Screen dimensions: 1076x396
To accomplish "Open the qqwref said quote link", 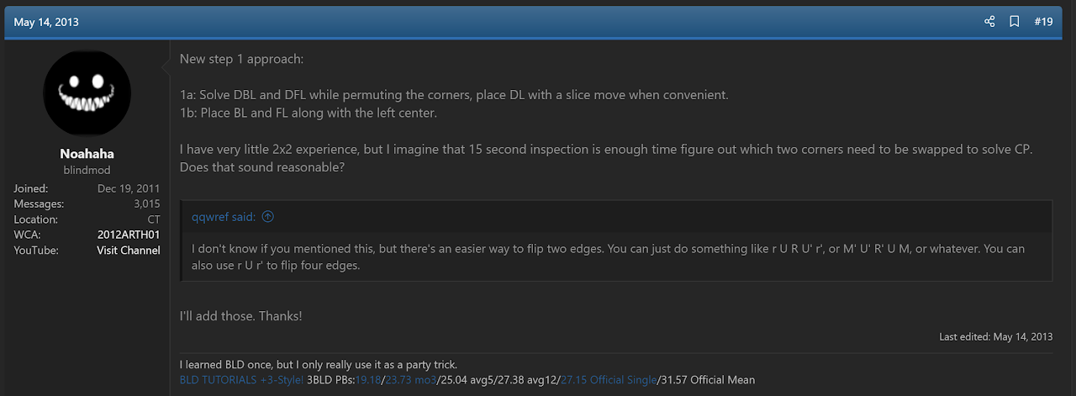I will click(224, 217).
